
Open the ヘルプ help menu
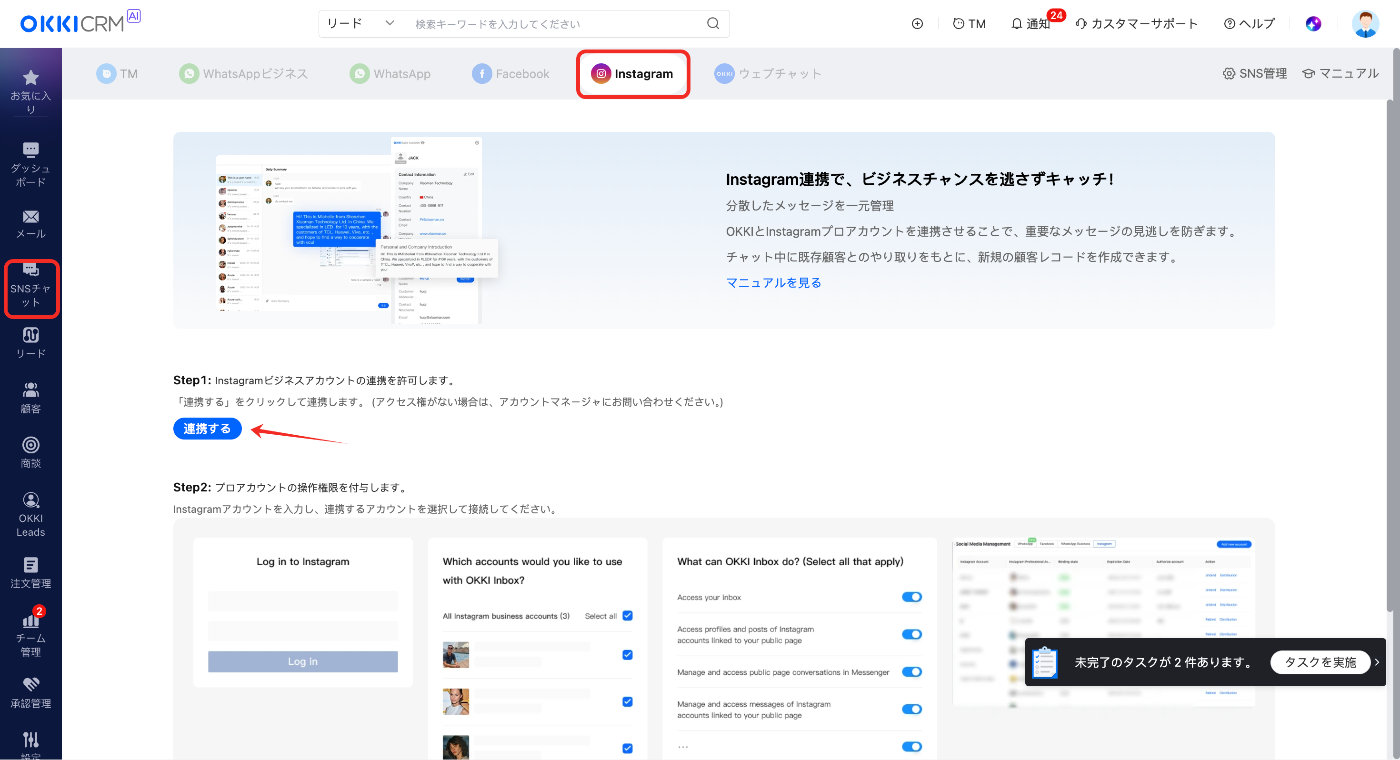pyautogui.click(x=1249, y=23)
